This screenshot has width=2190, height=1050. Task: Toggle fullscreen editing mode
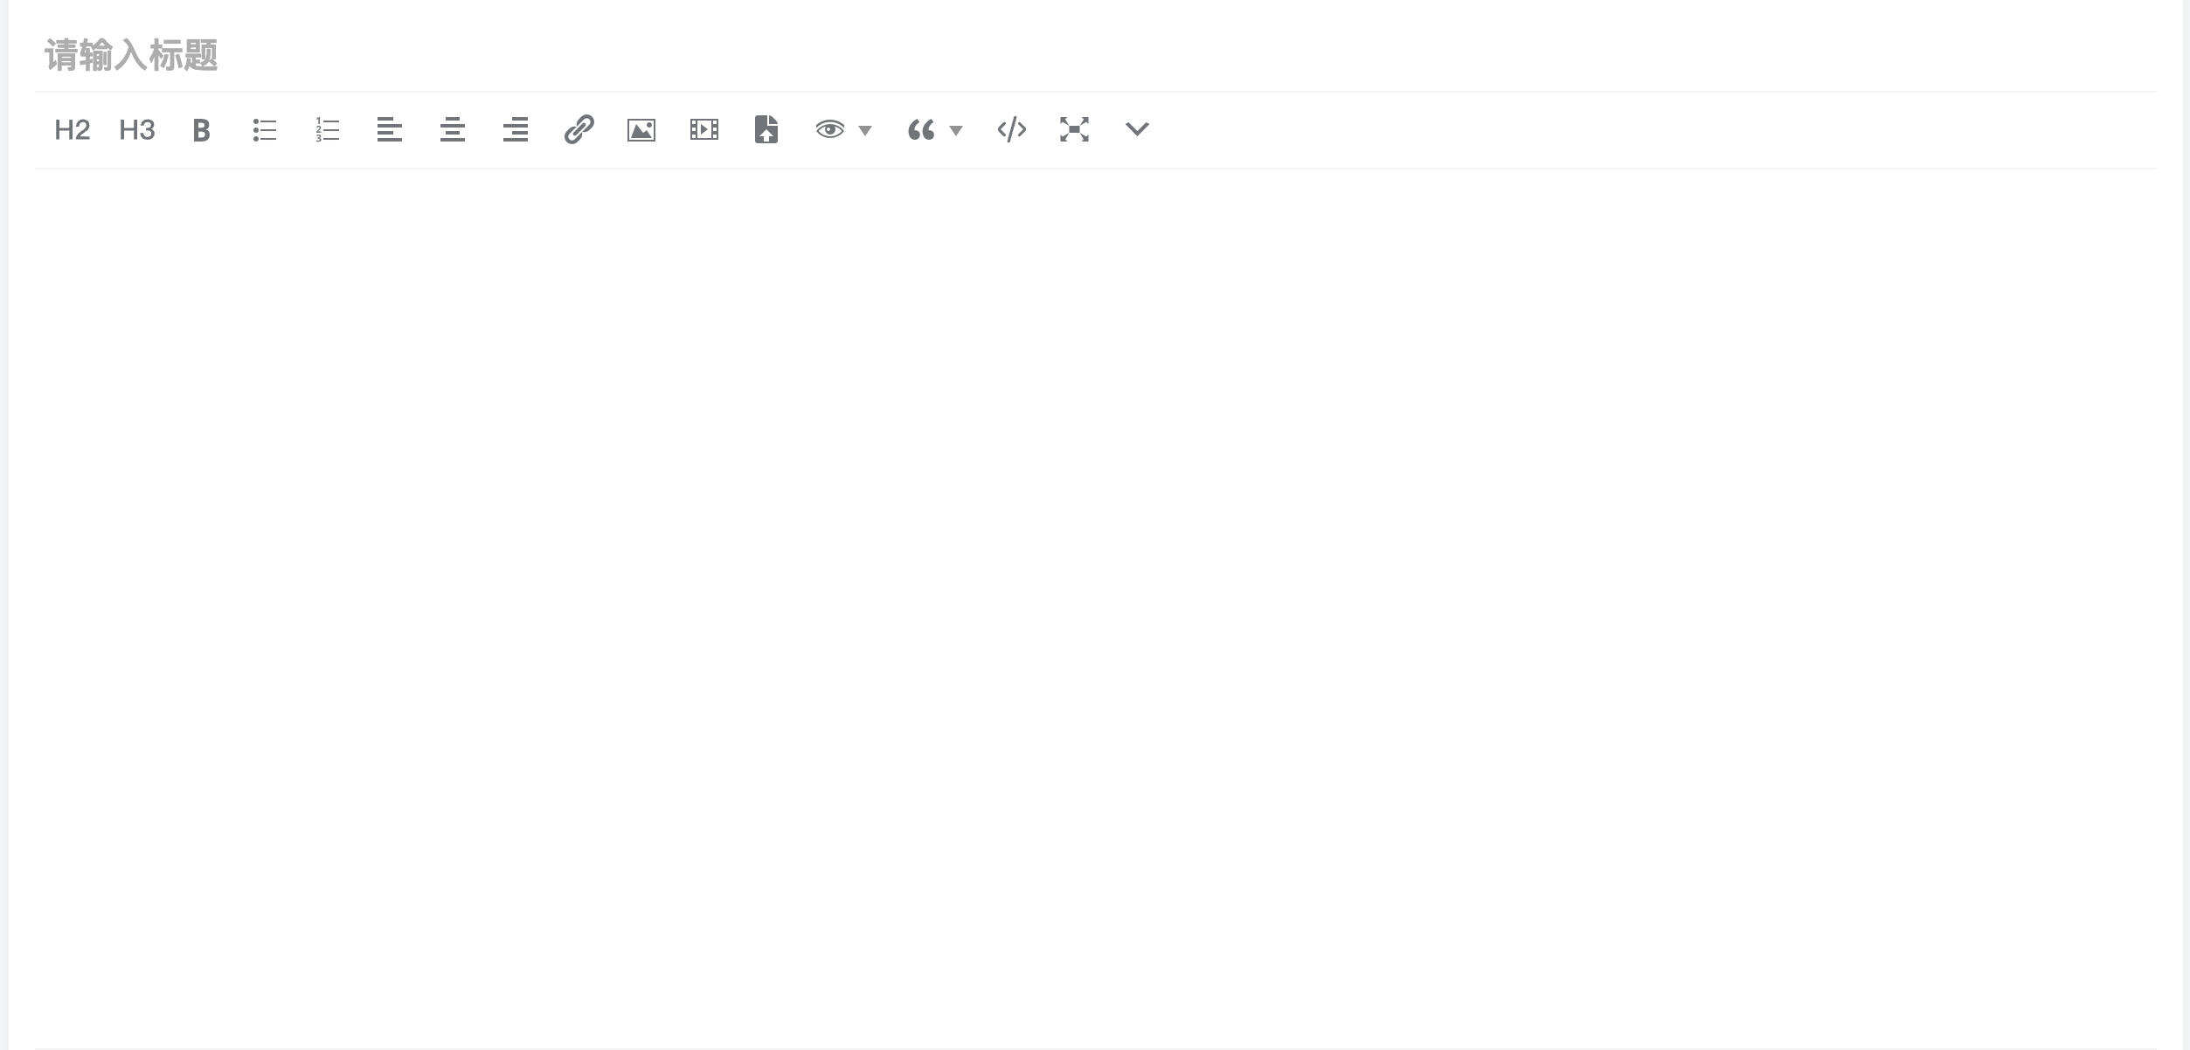(1074, 130)
